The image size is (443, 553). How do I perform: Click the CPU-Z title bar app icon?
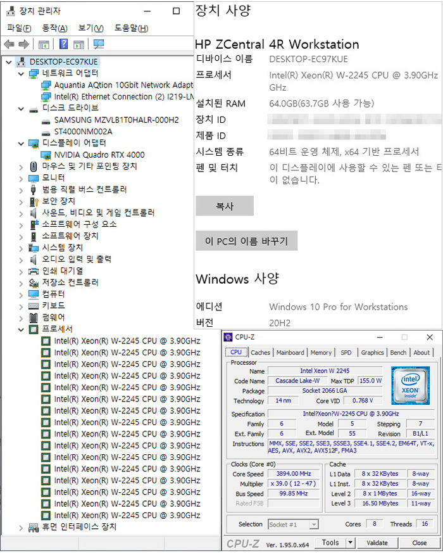click(228, 338)
